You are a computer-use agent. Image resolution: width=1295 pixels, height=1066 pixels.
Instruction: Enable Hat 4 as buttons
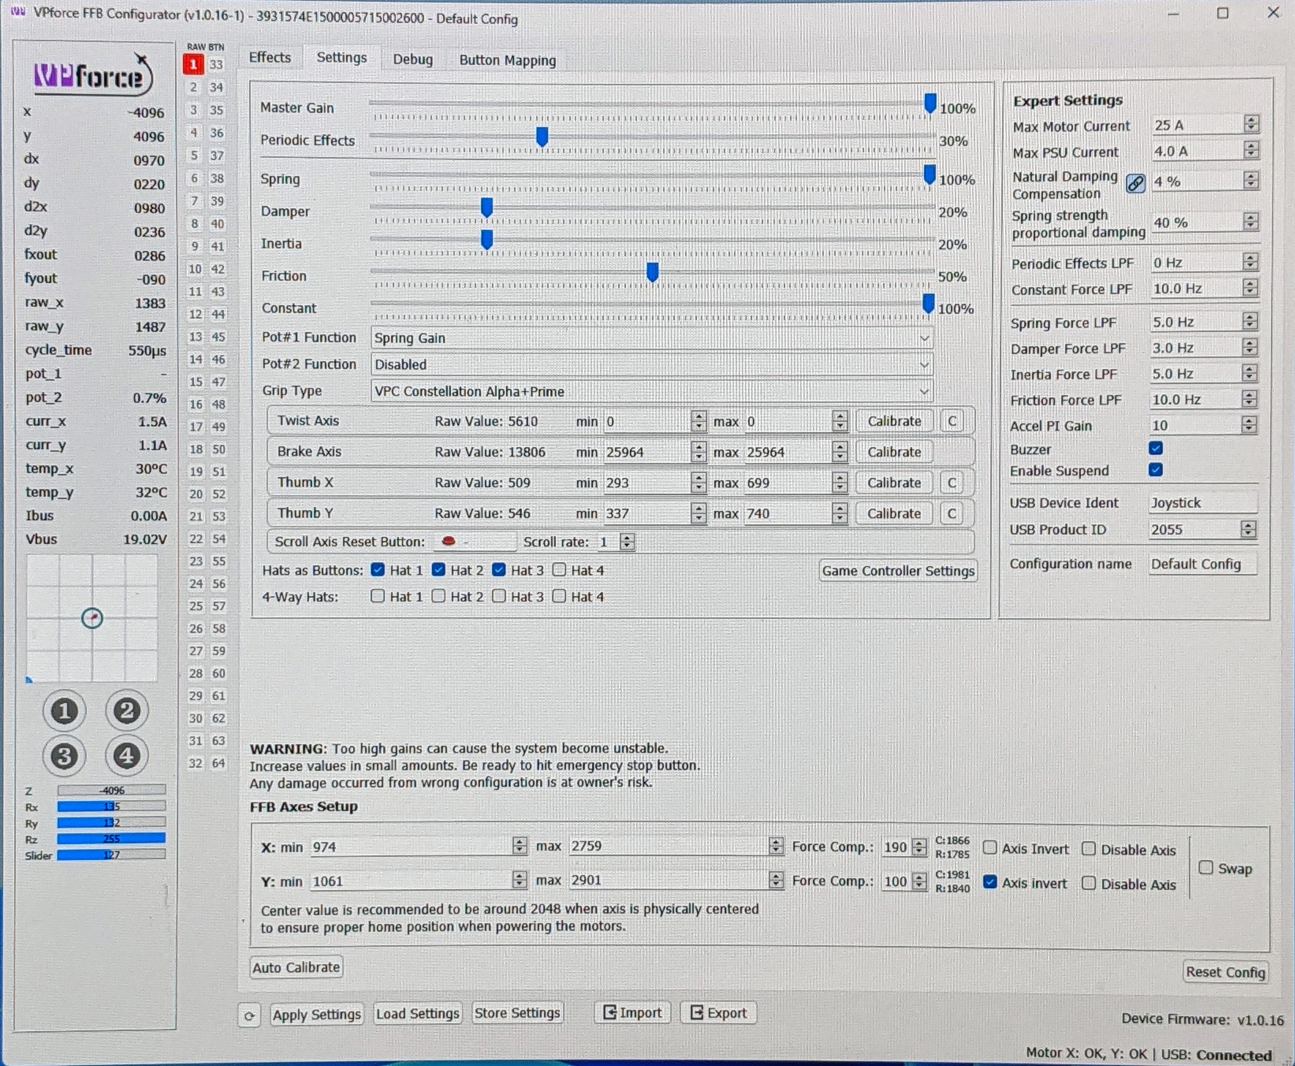click(x=560, y=570)
